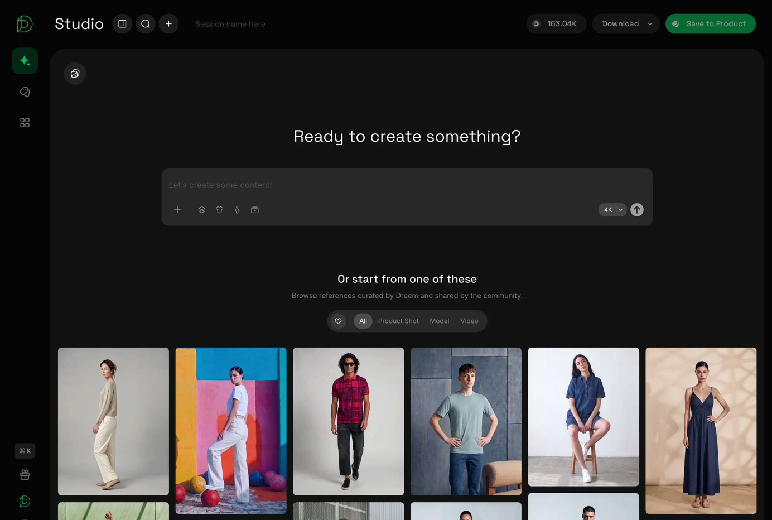The width and height of the screenshot is (772, 520).
Task: Open the woman in beige sweater thumbnail
Action: pyautogui.click(x=113, y=421)
